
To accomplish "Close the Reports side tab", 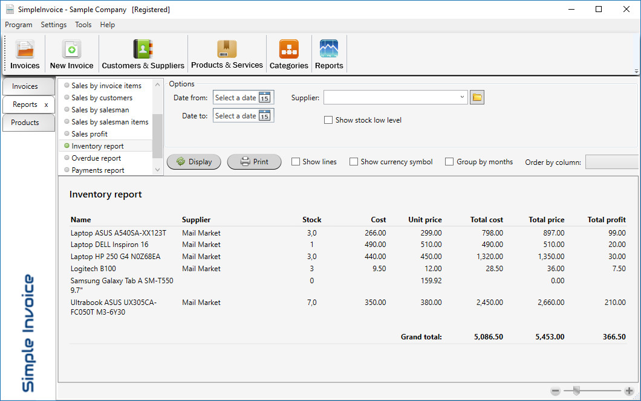I will point(46,105).
